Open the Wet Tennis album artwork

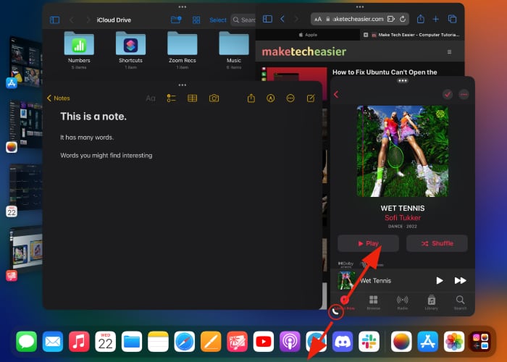tap(402, 151)
